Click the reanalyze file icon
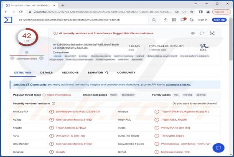The height and width of the screenshot is (157, 234). tap(202, 33)
